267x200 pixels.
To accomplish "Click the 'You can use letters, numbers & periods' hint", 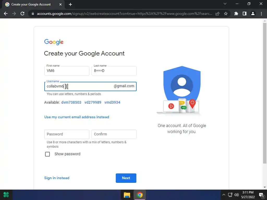I will (x=74, y=94).
